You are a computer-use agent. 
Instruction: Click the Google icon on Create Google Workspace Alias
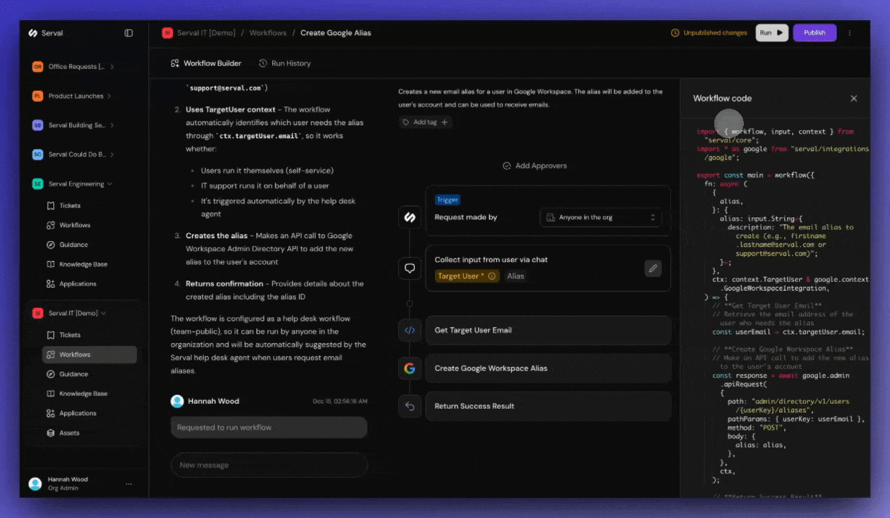coord(410,368)
